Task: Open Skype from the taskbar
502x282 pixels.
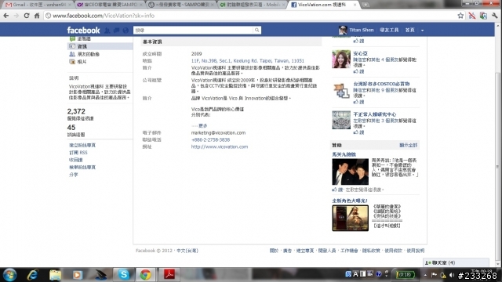Action: click(x=124, y=275)
